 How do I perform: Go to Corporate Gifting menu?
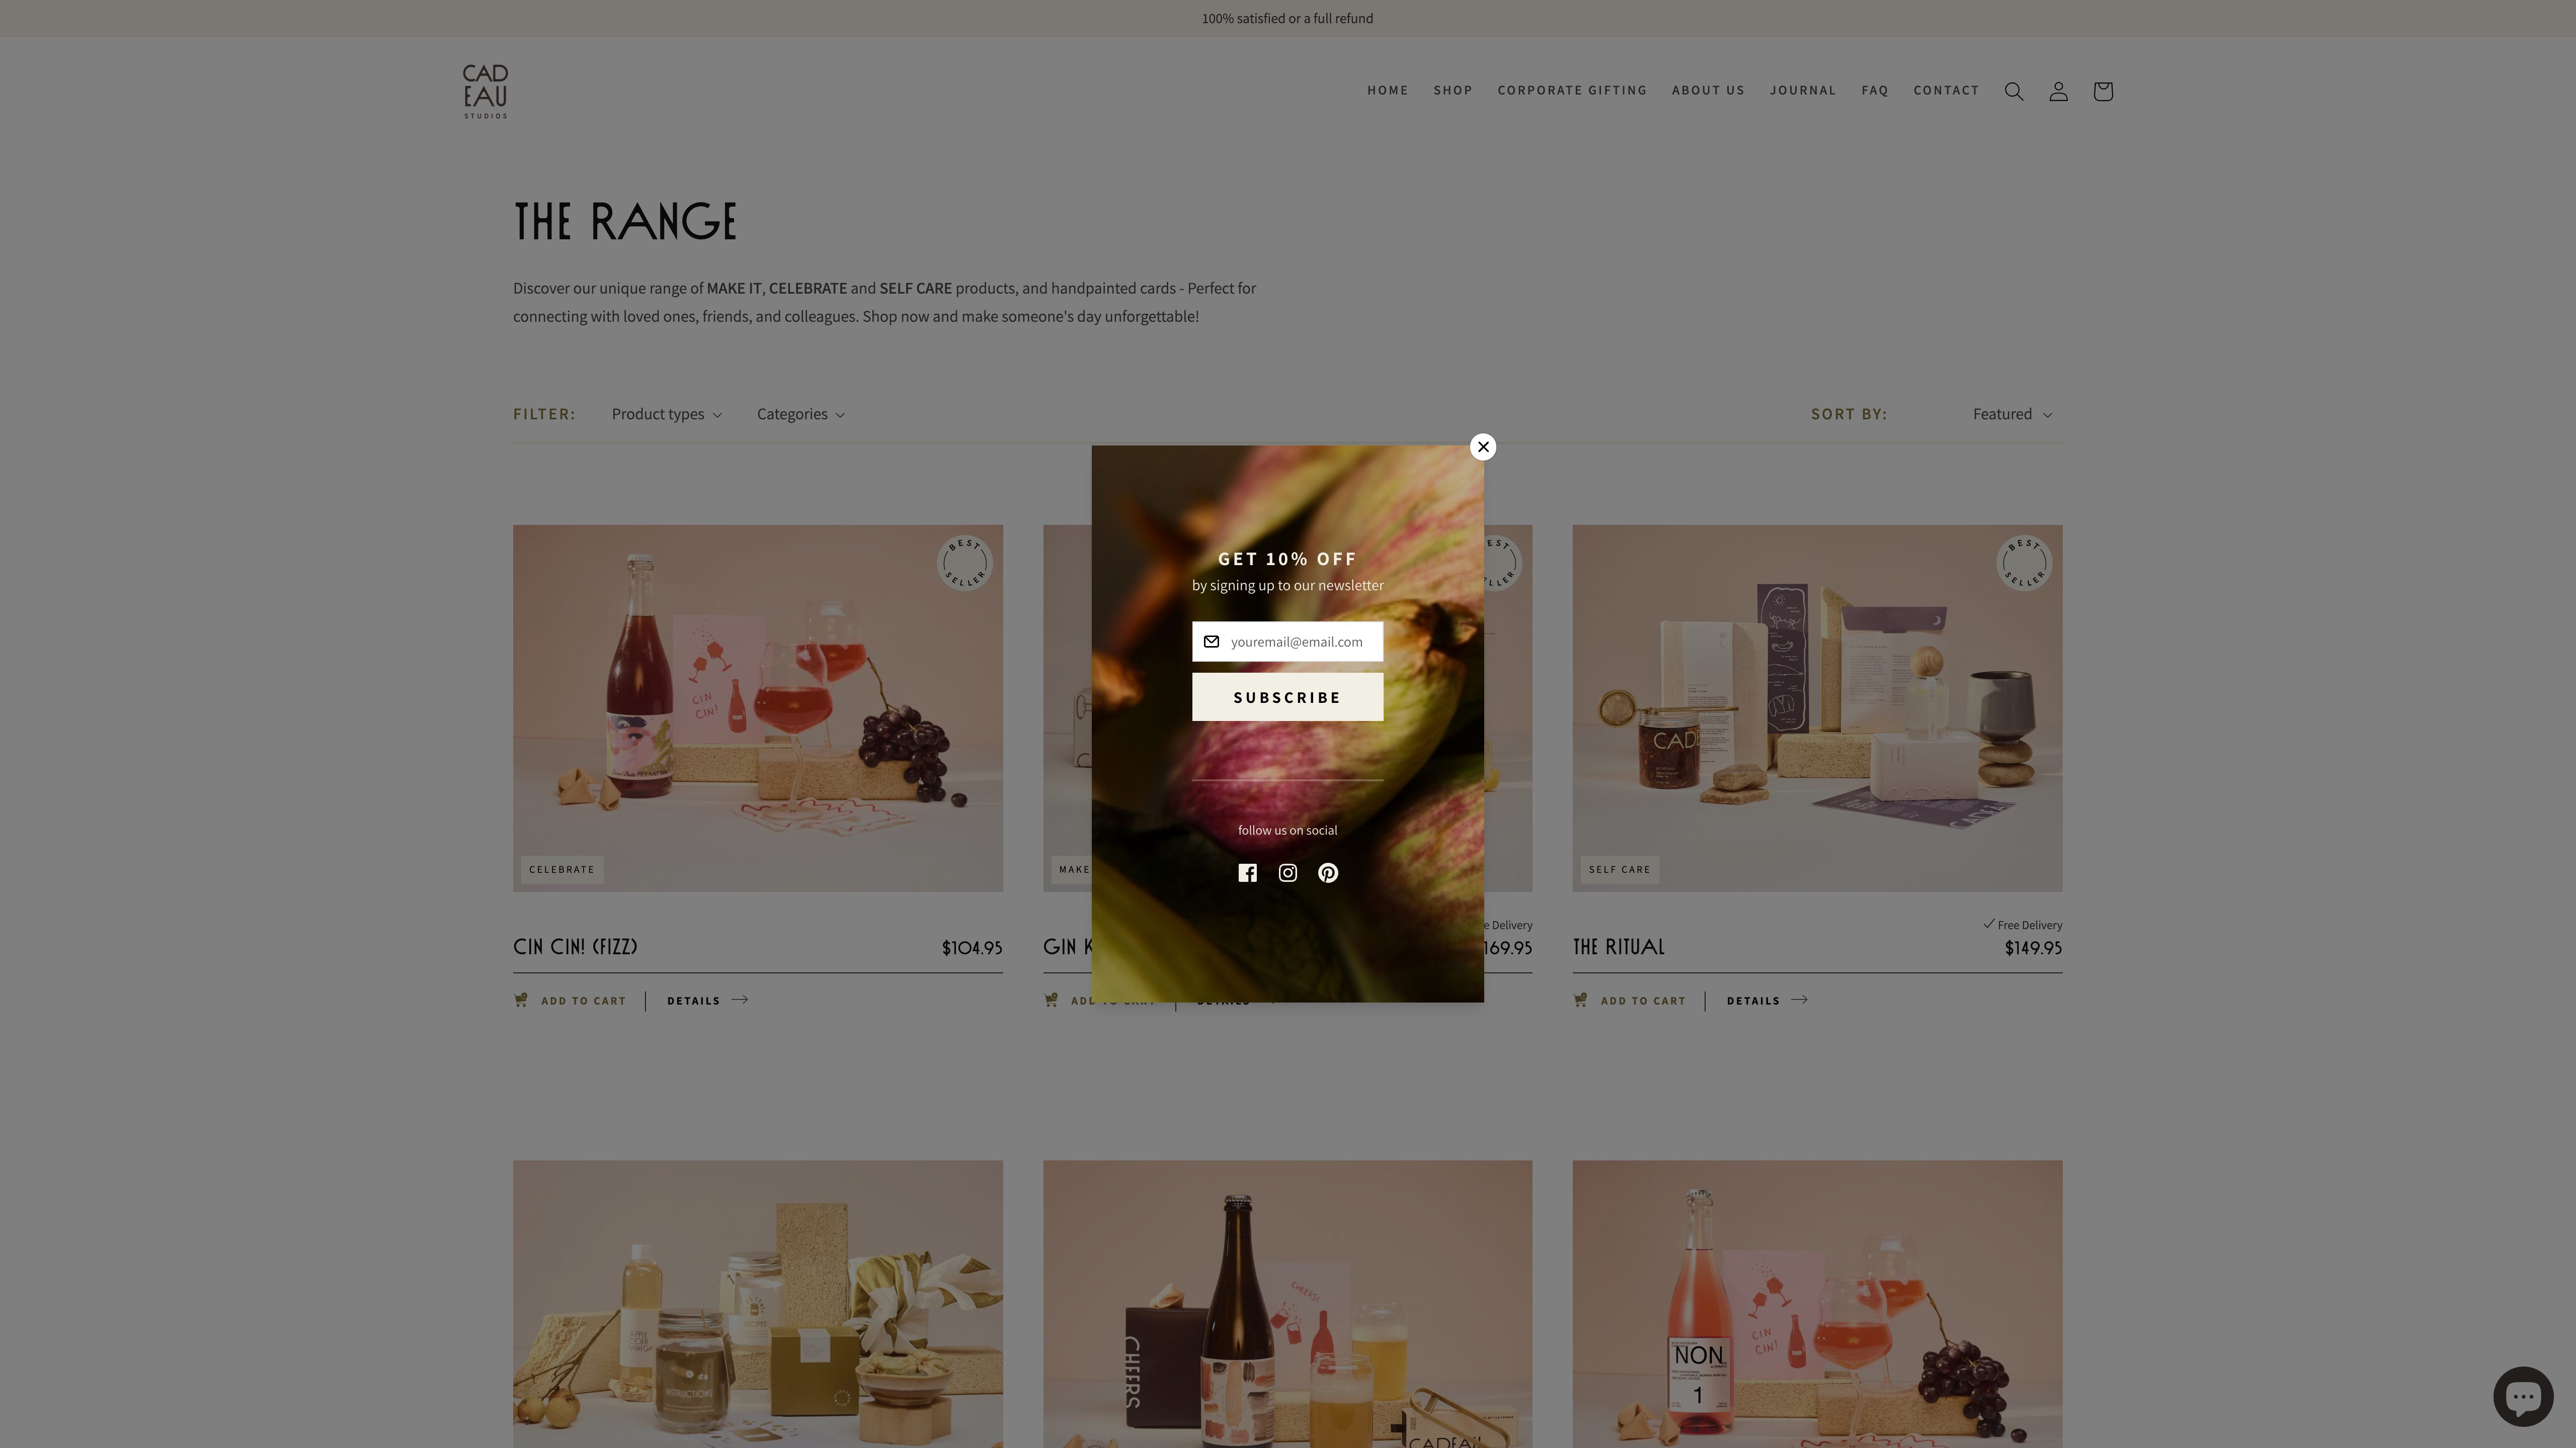click(x=1571, y=90)
